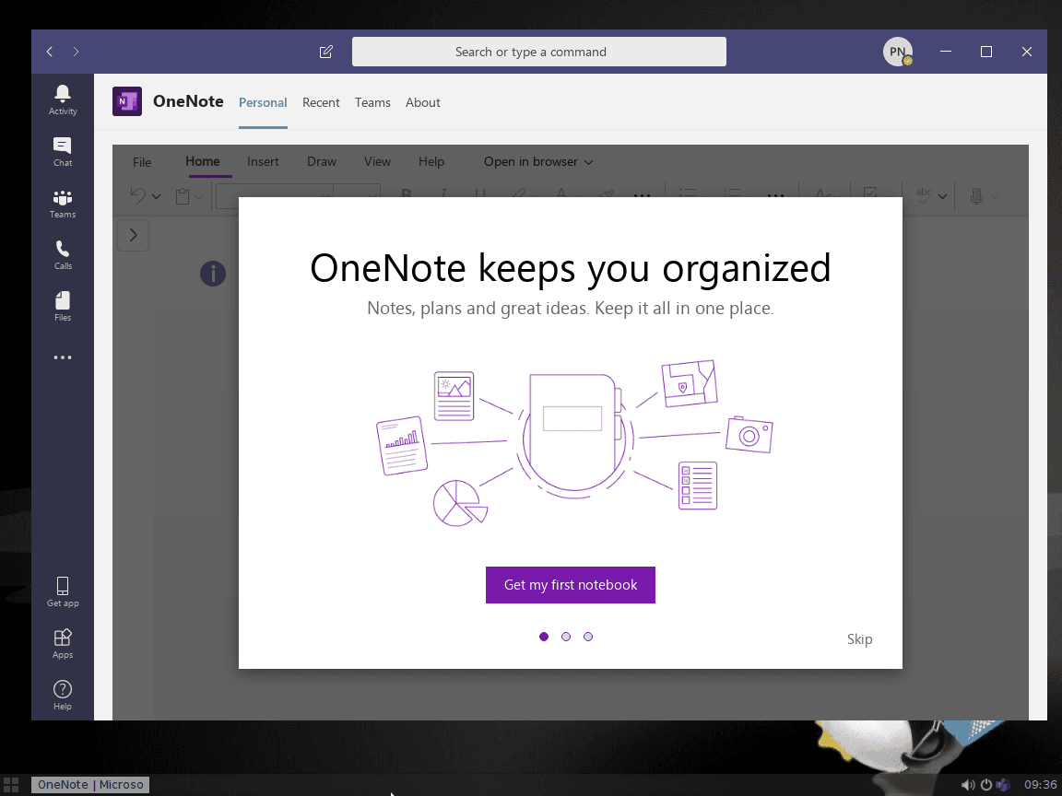Start dictation with the microphone icon
Image resolution: width=1062 pixels, height=796 pixels.
pos(979,195)
